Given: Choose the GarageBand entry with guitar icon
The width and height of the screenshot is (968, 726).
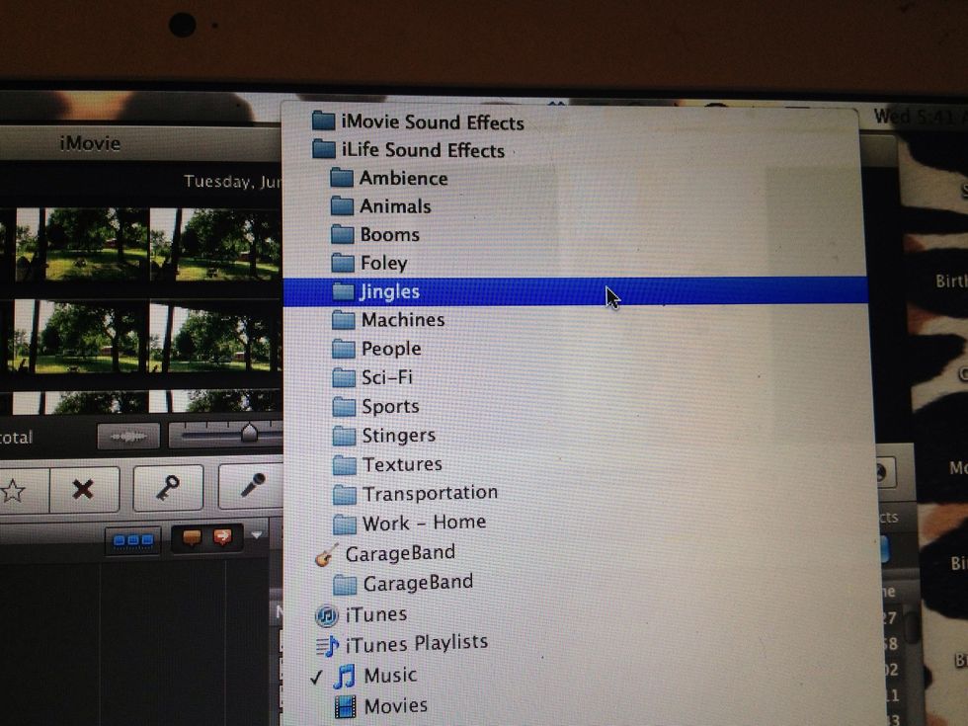Looking at the screenshot, I should pos(399,554).
